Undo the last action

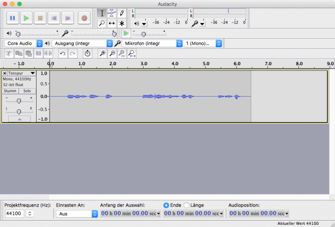(x=63, y=53)
